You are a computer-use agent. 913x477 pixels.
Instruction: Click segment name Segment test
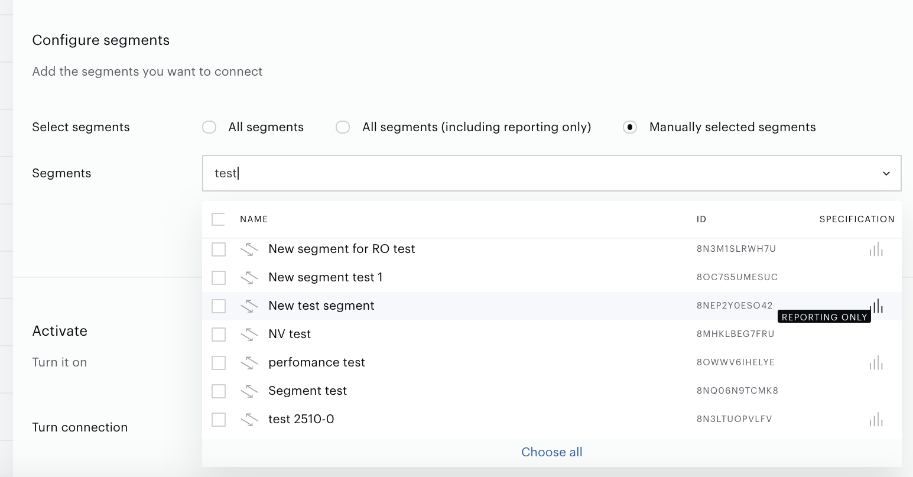click(308, 391)
